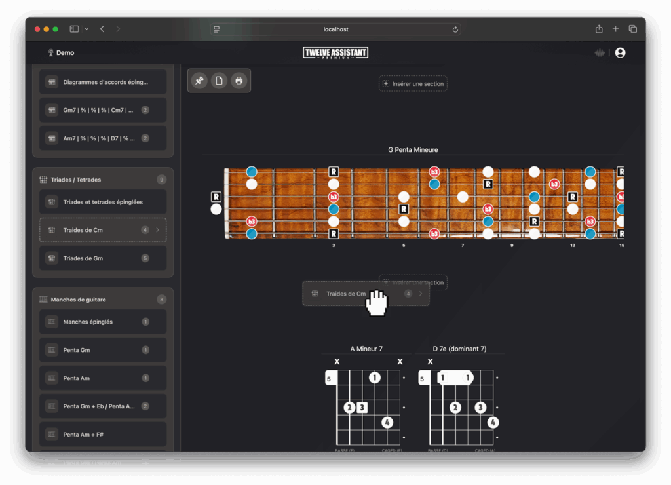
Task: Click the new document page icon
Action: [219, 81]
